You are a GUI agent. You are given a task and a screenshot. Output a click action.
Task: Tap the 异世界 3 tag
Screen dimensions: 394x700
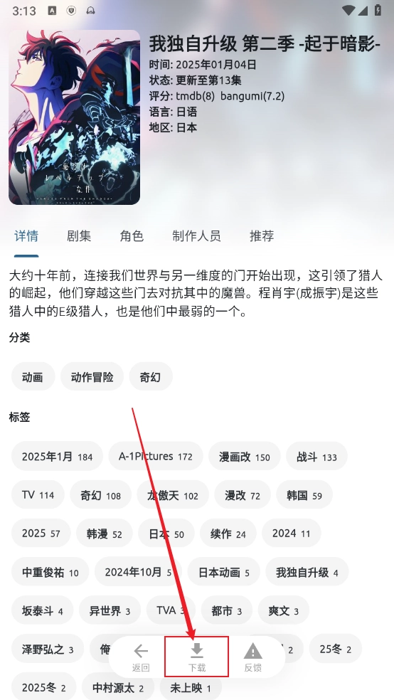[110, 610]
